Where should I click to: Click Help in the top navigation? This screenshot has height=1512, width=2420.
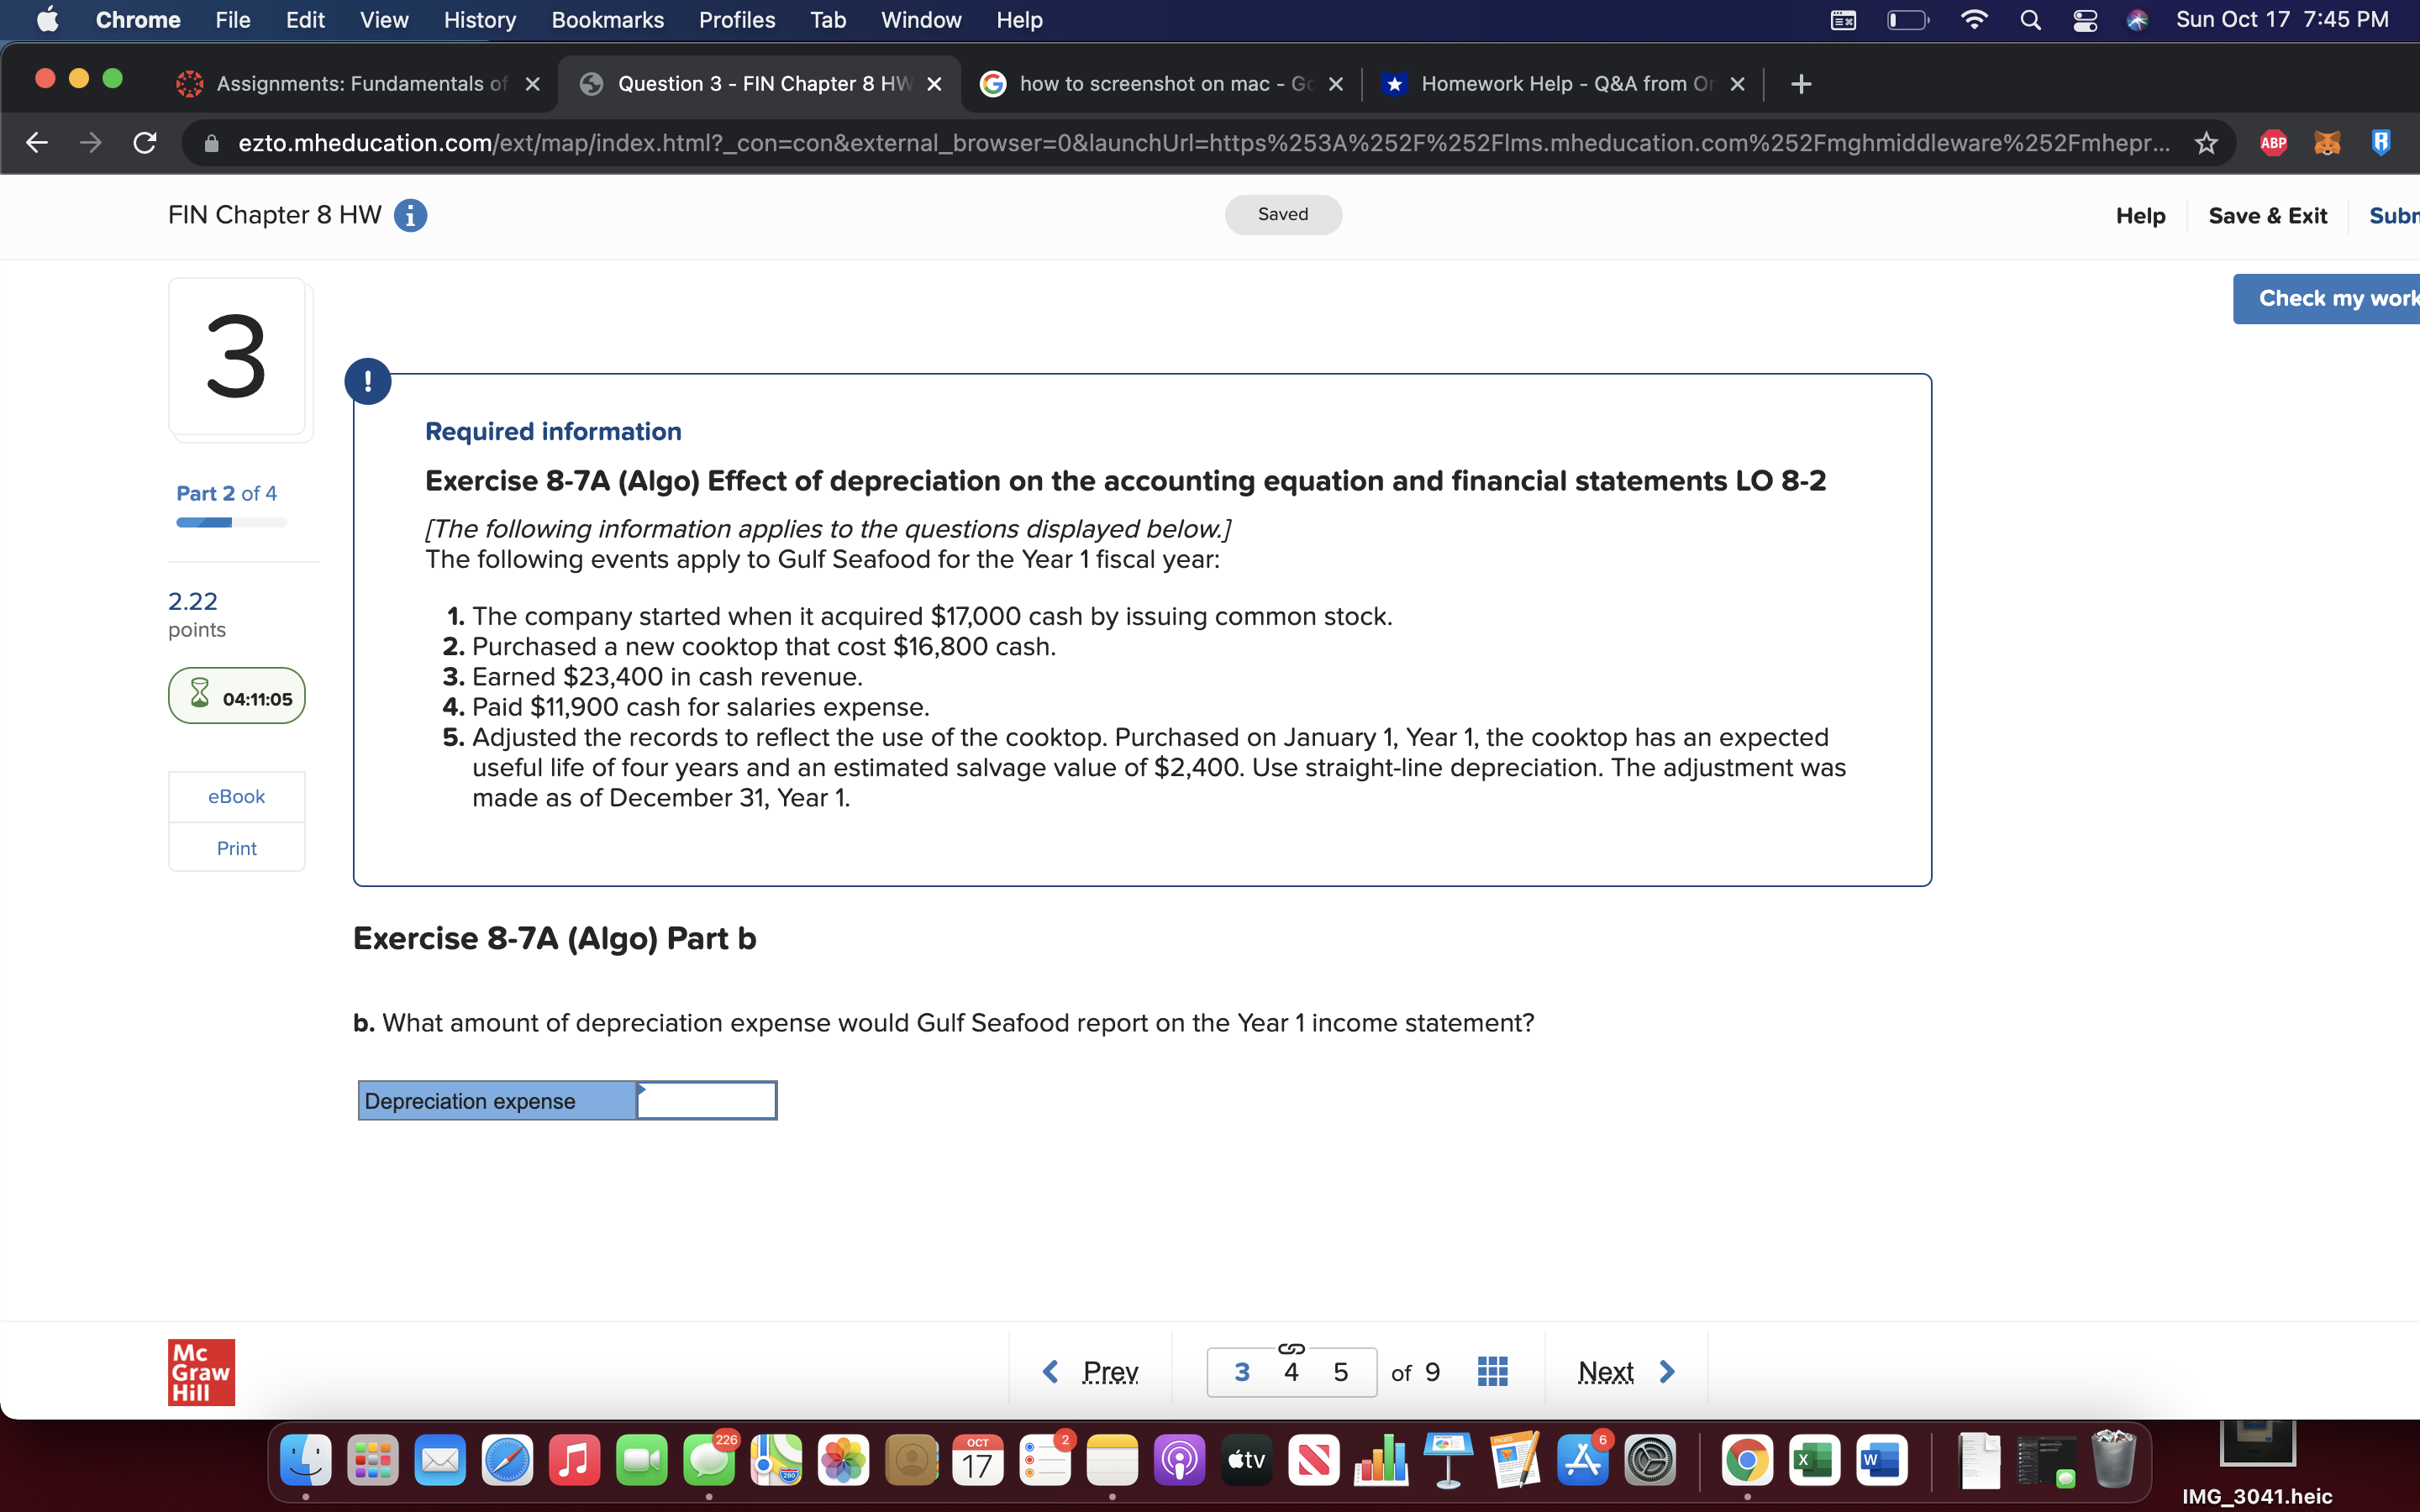[x=2140, y=215]
